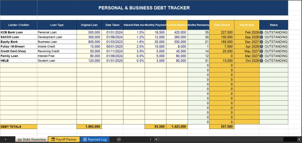The width and height of the screenshot is (302, 143).
Task: Select the Revolving Credit type cell
Action: click(x=57, y=51)
